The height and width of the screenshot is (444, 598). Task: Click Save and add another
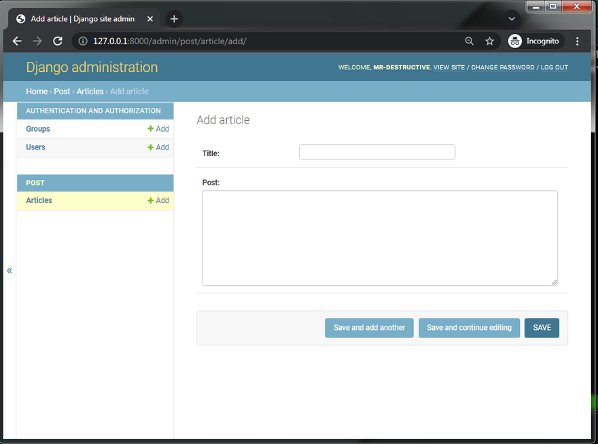369,328
